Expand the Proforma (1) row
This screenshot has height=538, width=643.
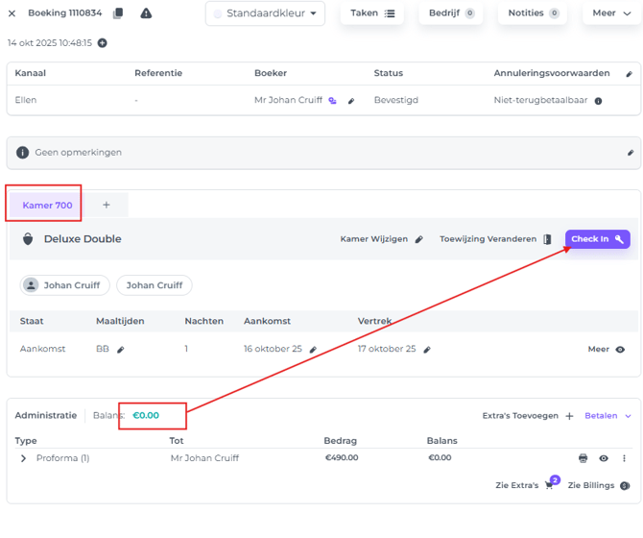pyautogui.click(x=23, y=458)
